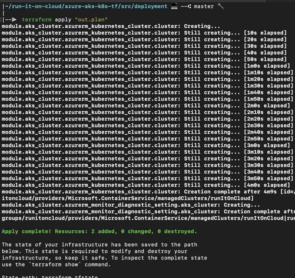
Task: Click the first Creating... line of the output
Action: click(x=111, y=26)
